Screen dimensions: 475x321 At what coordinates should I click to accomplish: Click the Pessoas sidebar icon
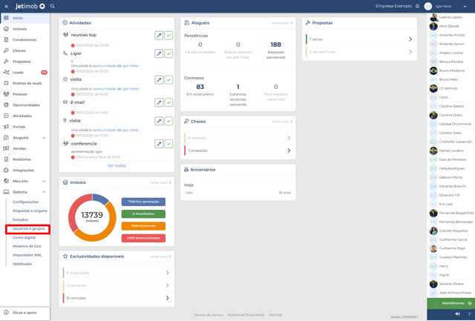pos(6,94)
